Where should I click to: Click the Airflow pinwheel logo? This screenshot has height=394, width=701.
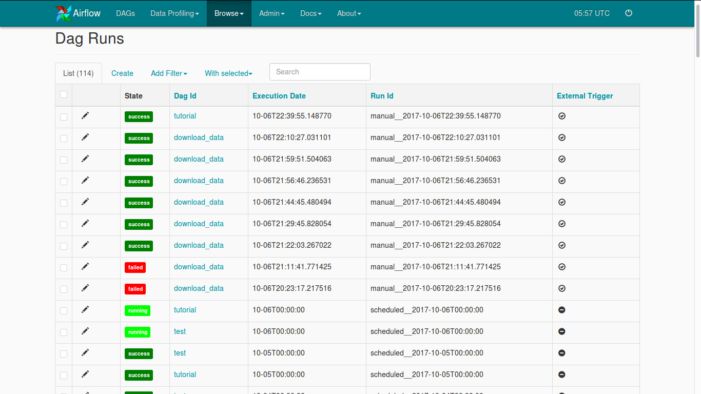click(x=64, y=13)
